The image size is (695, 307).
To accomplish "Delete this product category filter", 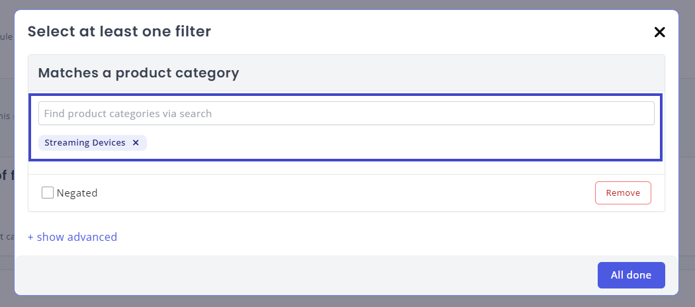I will pyautogui.click(x=623, y=193).
